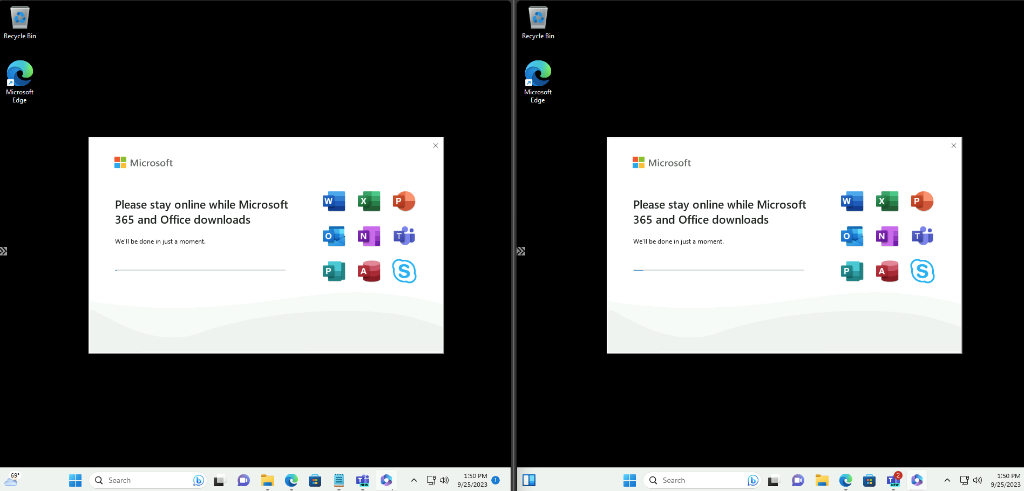
Task: Open Microsoft Store on left taskbar
Action: (x=315, y=480)
